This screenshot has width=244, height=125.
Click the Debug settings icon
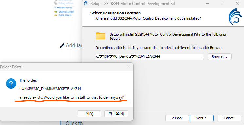(x=56, y=3)
